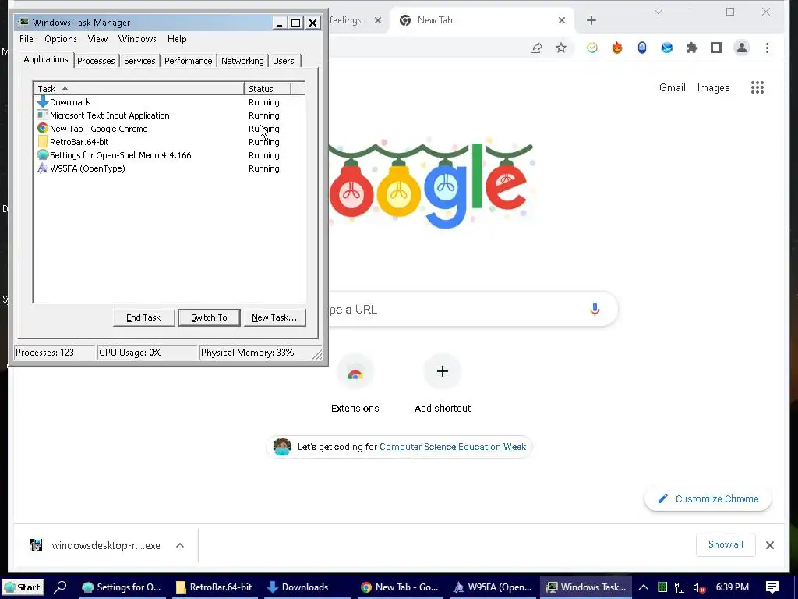Expand download options for windowsdesktop-r....exe

(x=180, y=545)
